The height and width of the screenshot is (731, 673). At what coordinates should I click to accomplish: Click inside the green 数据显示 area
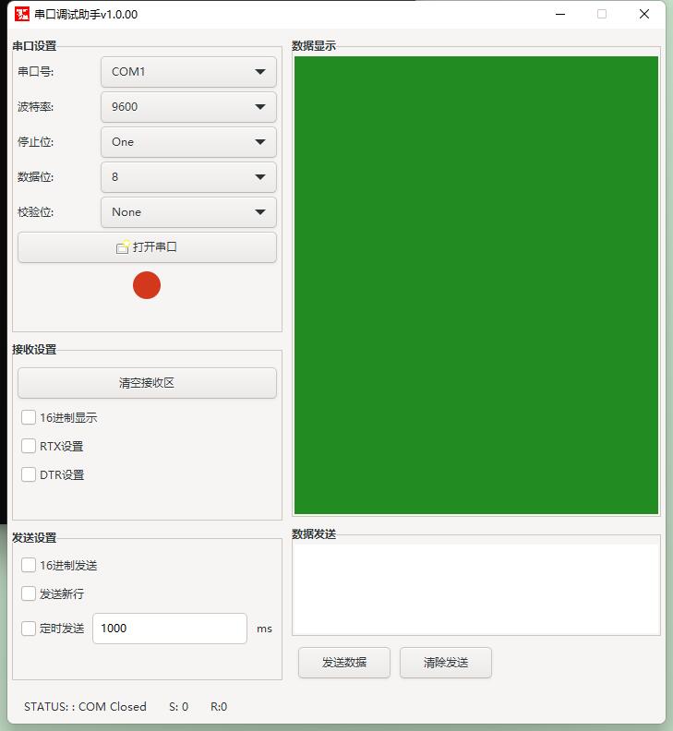pyautogui.click(x=476, y=285)
